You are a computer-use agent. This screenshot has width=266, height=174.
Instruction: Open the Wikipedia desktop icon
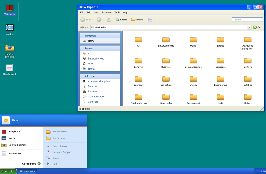coord(10,10)
